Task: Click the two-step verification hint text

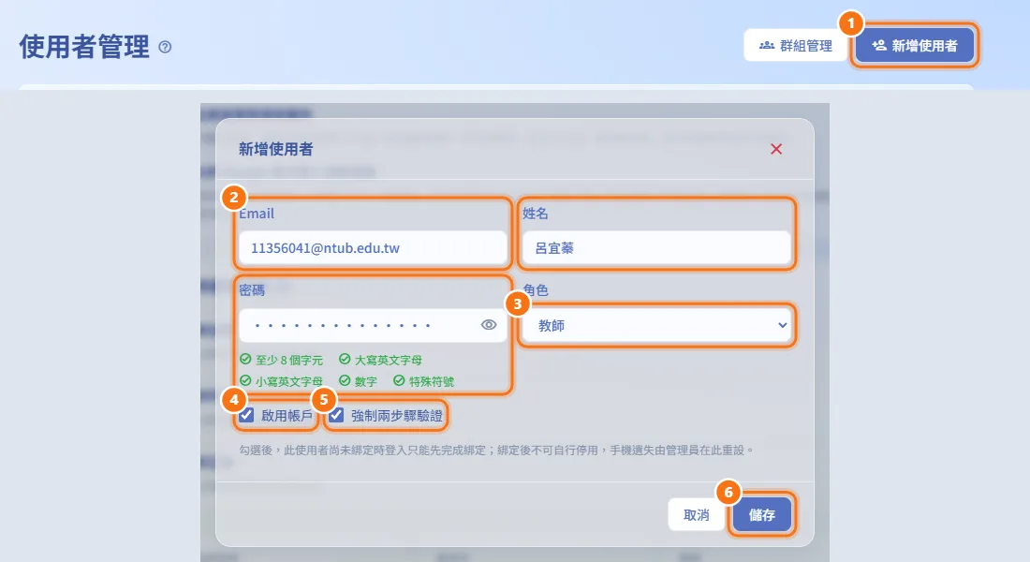Action: coord(496,451)
